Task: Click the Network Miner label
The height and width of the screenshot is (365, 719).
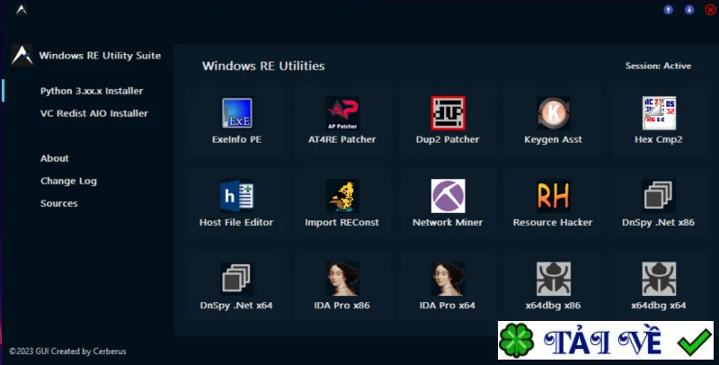Action: 448,222
